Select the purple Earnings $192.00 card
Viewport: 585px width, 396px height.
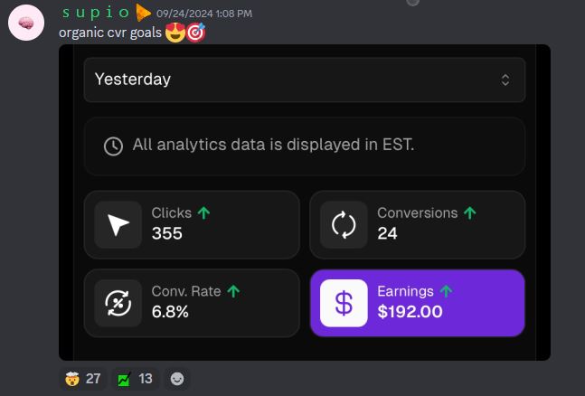point(417,303)
